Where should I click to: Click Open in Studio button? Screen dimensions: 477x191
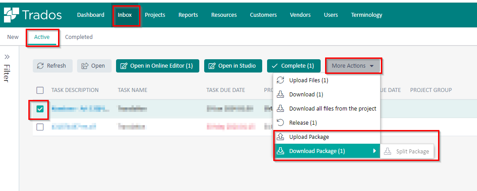click(x=233, y=66)
